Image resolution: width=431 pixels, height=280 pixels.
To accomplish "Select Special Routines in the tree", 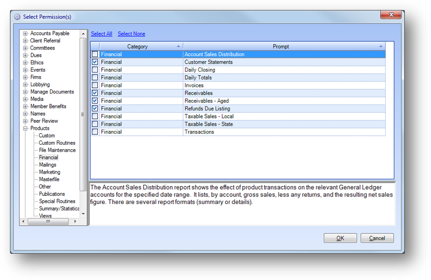I will (x=57, y=201).
